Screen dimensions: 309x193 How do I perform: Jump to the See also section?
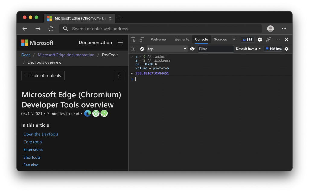[x=31, y=165]
